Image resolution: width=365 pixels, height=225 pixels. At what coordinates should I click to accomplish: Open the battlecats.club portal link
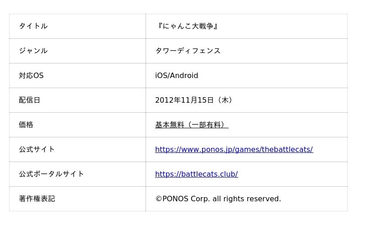tap(196, 174)
